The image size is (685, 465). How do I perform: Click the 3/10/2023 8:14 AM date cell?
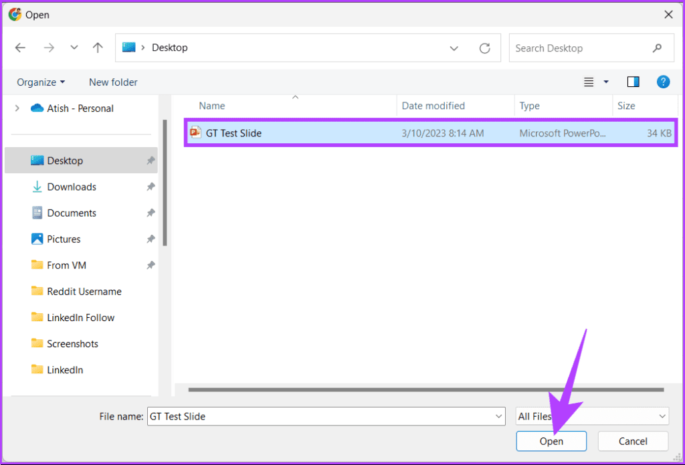[443, 133]
